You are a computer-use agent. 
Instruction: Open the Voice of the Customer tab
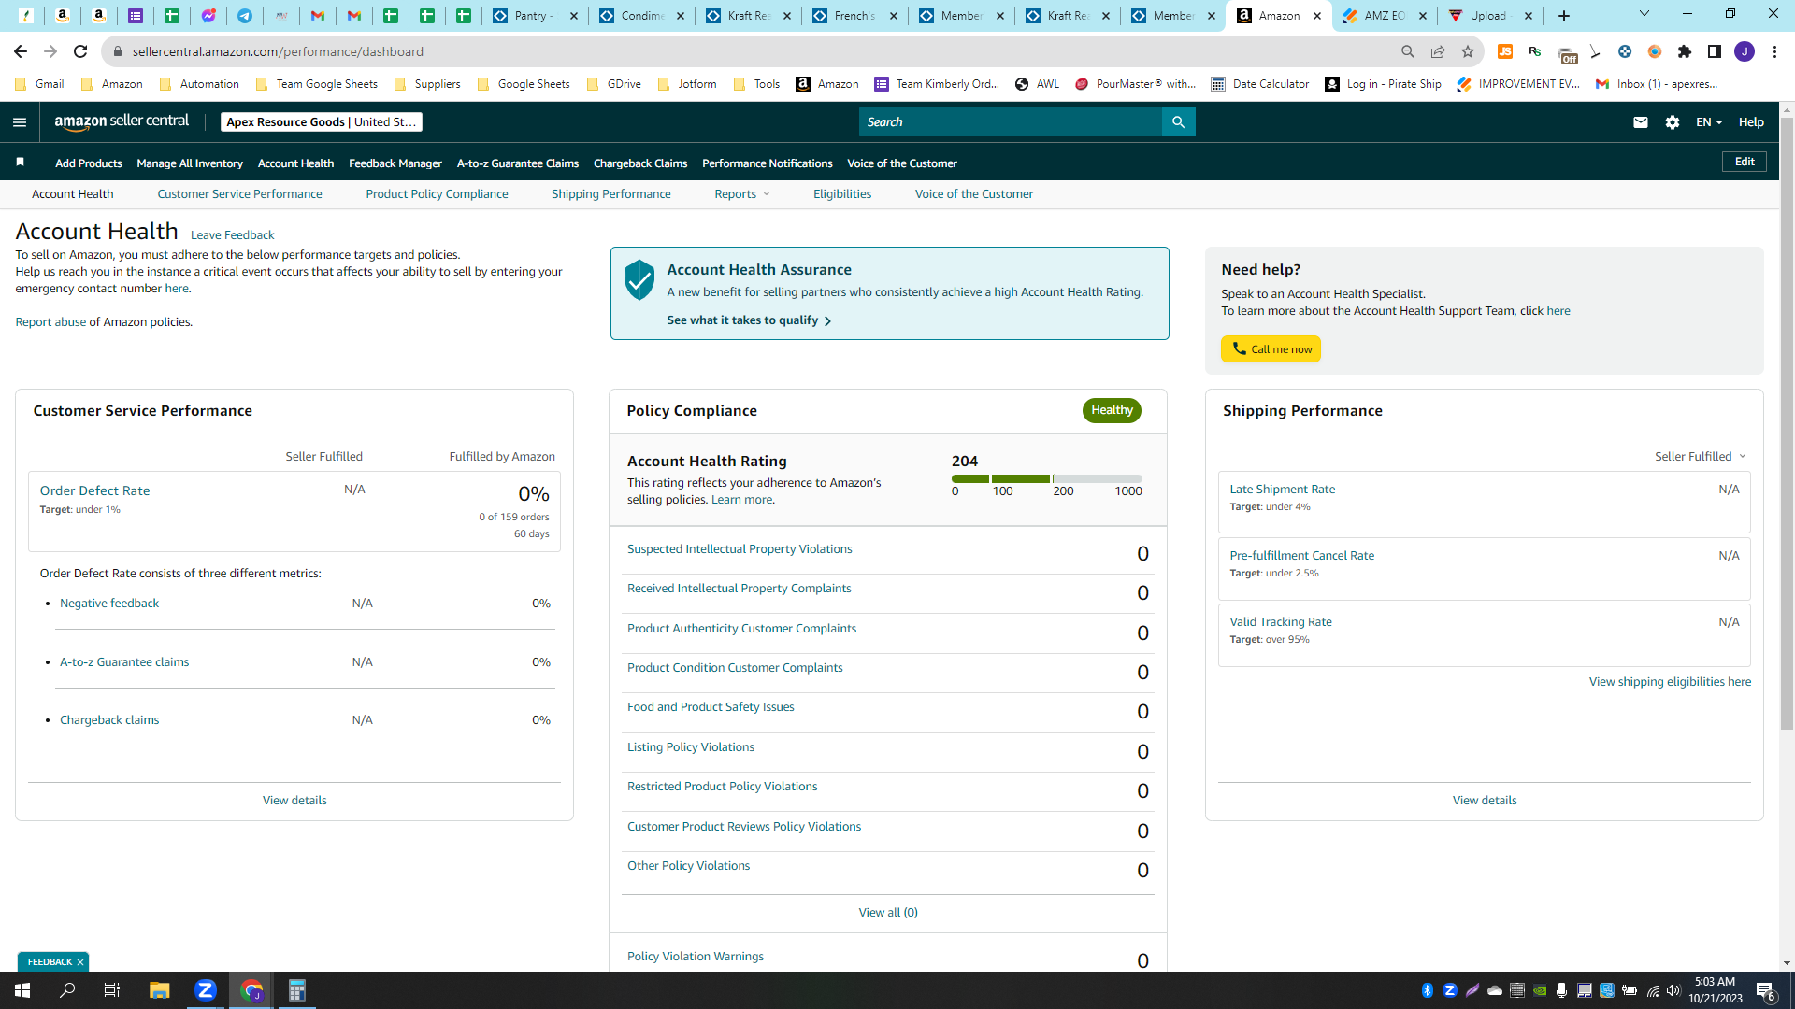(973, 194)
